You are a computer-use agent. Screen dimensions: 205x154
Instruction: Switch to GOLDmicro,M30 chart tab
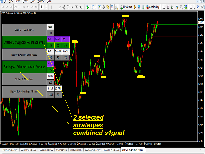pyautogui.click(x=46, y=150)
